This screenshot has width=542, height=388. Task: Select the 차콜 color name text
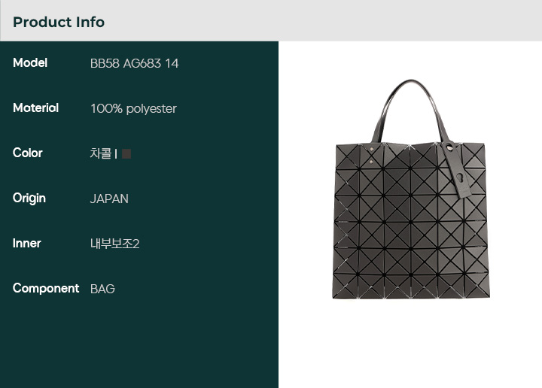[x=101, y=153]
